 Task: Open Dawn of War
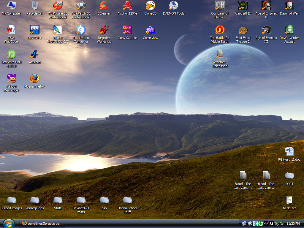tap(289, 6)
